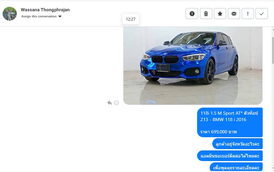The image size is (274, 172).
Task: Click the chat vertical scrollbar thumb
Action: click(x=273, y=50)
